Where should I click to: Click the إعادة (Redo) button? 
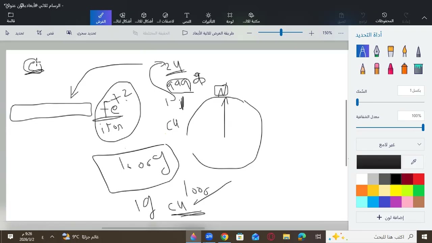coord(406,18)
